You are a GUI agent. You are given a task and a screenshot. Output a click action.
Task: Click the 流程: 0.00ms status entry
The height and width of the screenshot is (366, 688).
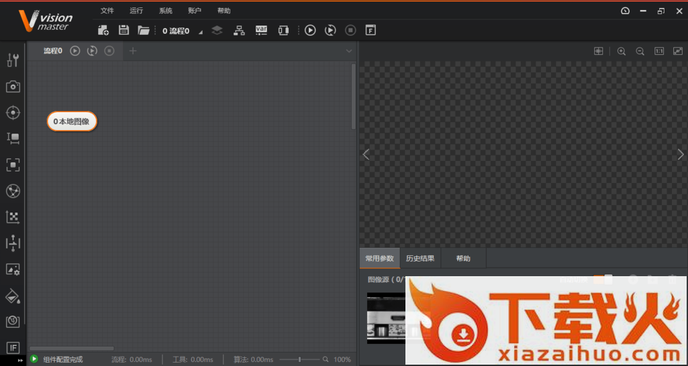click(x=132, y=359)
